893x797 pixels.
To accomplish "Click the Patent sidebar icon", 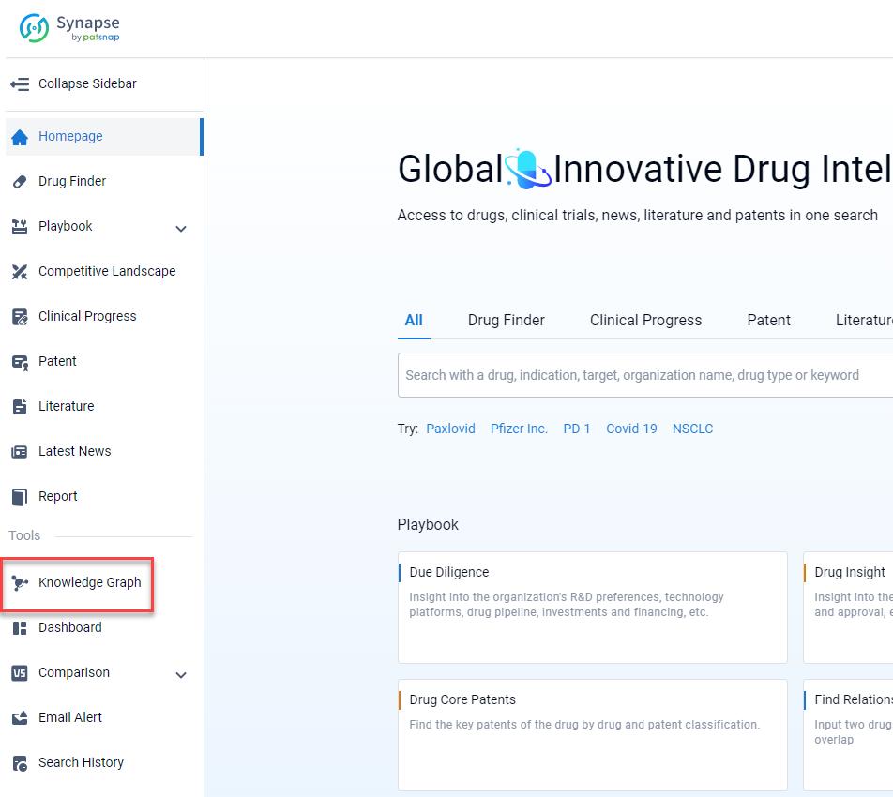I will pyautogui.click(x=20, y=362).
